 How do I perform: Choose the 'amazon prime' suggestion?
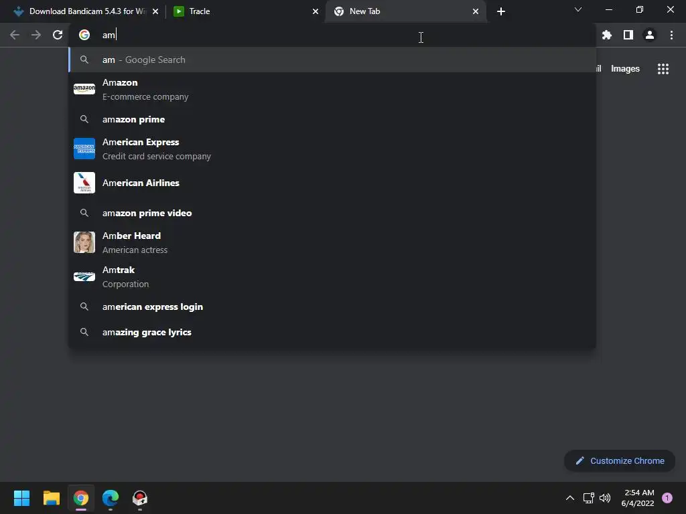332,119
